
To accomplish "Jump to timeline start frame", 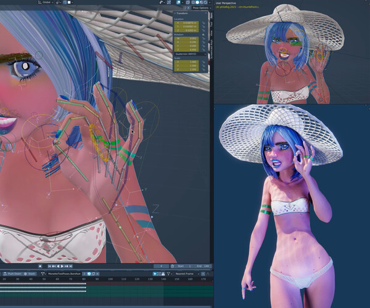I will click(x=49, y=266).
